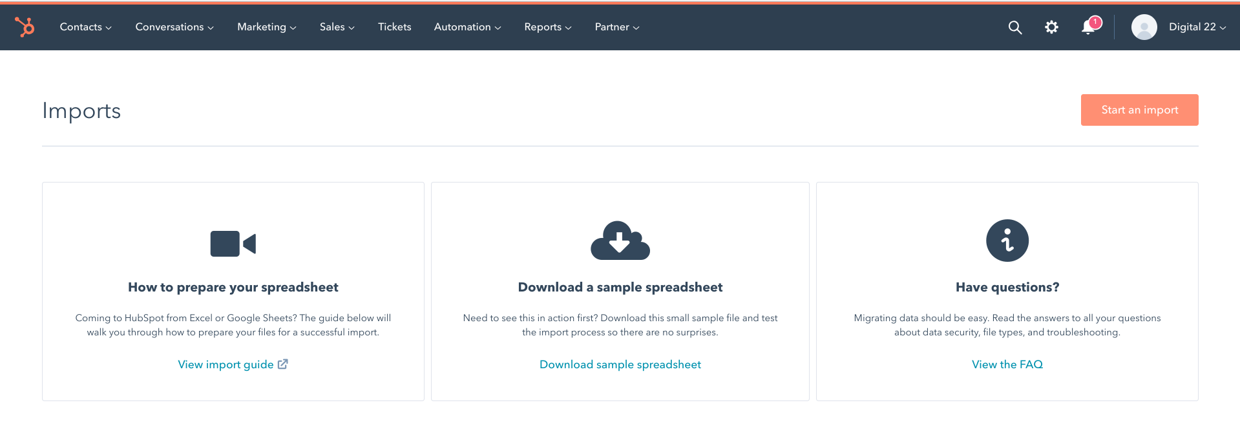
Task: Open the Automation nav menu
Action: coord(467,27)
